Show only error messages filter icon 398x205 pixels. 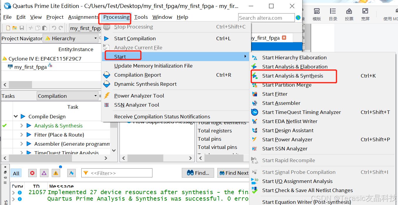tap(32, 173)
